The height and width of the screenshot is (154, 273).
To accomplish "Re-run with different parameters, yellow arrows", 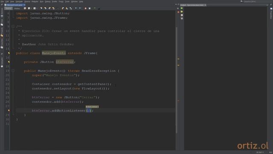I will [182, 12].
